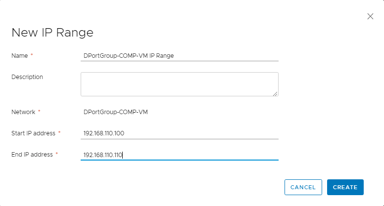Click the End IP address field
Image resolution: width=384 pixels, height=206 pixels.
(179, 155)
